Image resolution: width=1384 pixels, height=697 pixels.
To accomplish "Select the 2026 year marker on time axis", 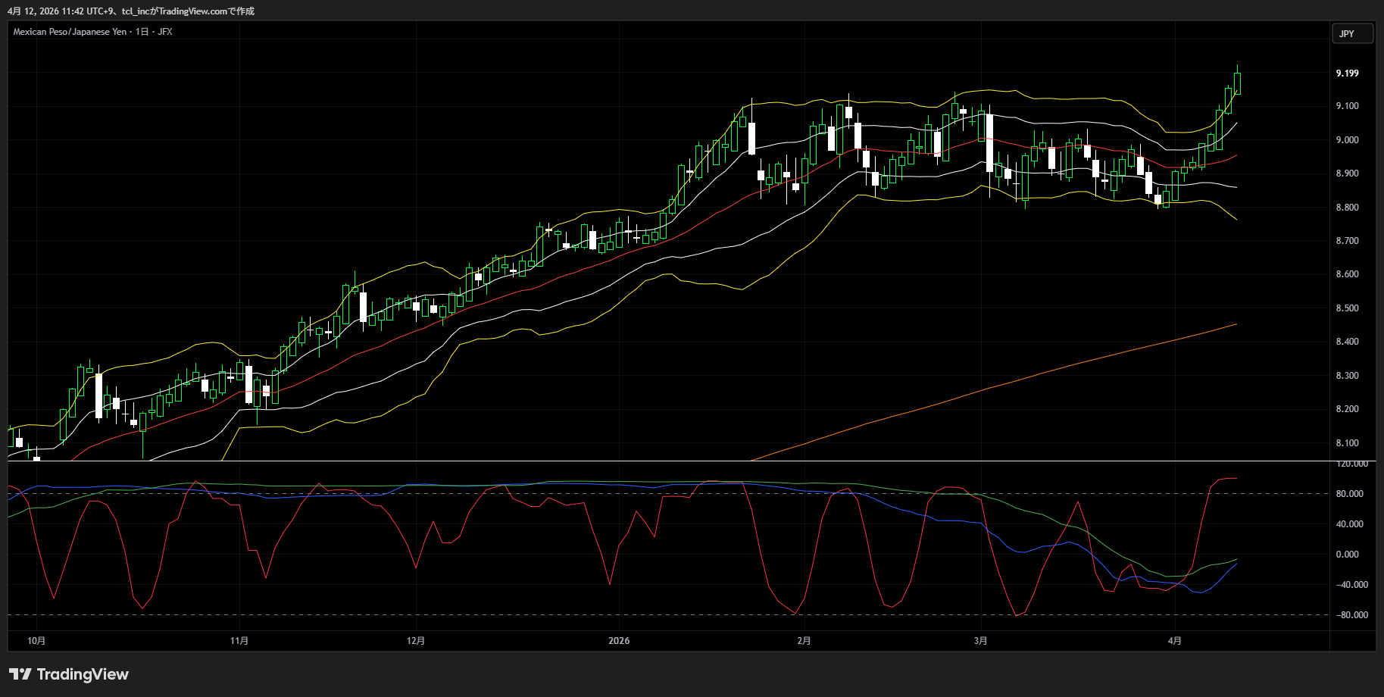I will (x=619, y=641).
